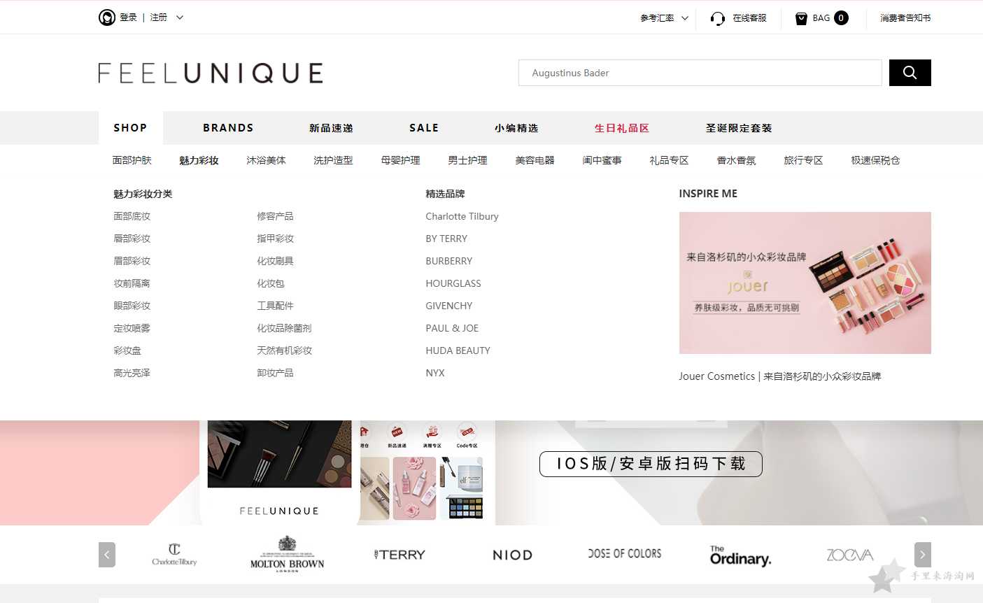Select 极速保税仓 category
The width and height of the screenshot is (983, 603).
pos(875,160)
